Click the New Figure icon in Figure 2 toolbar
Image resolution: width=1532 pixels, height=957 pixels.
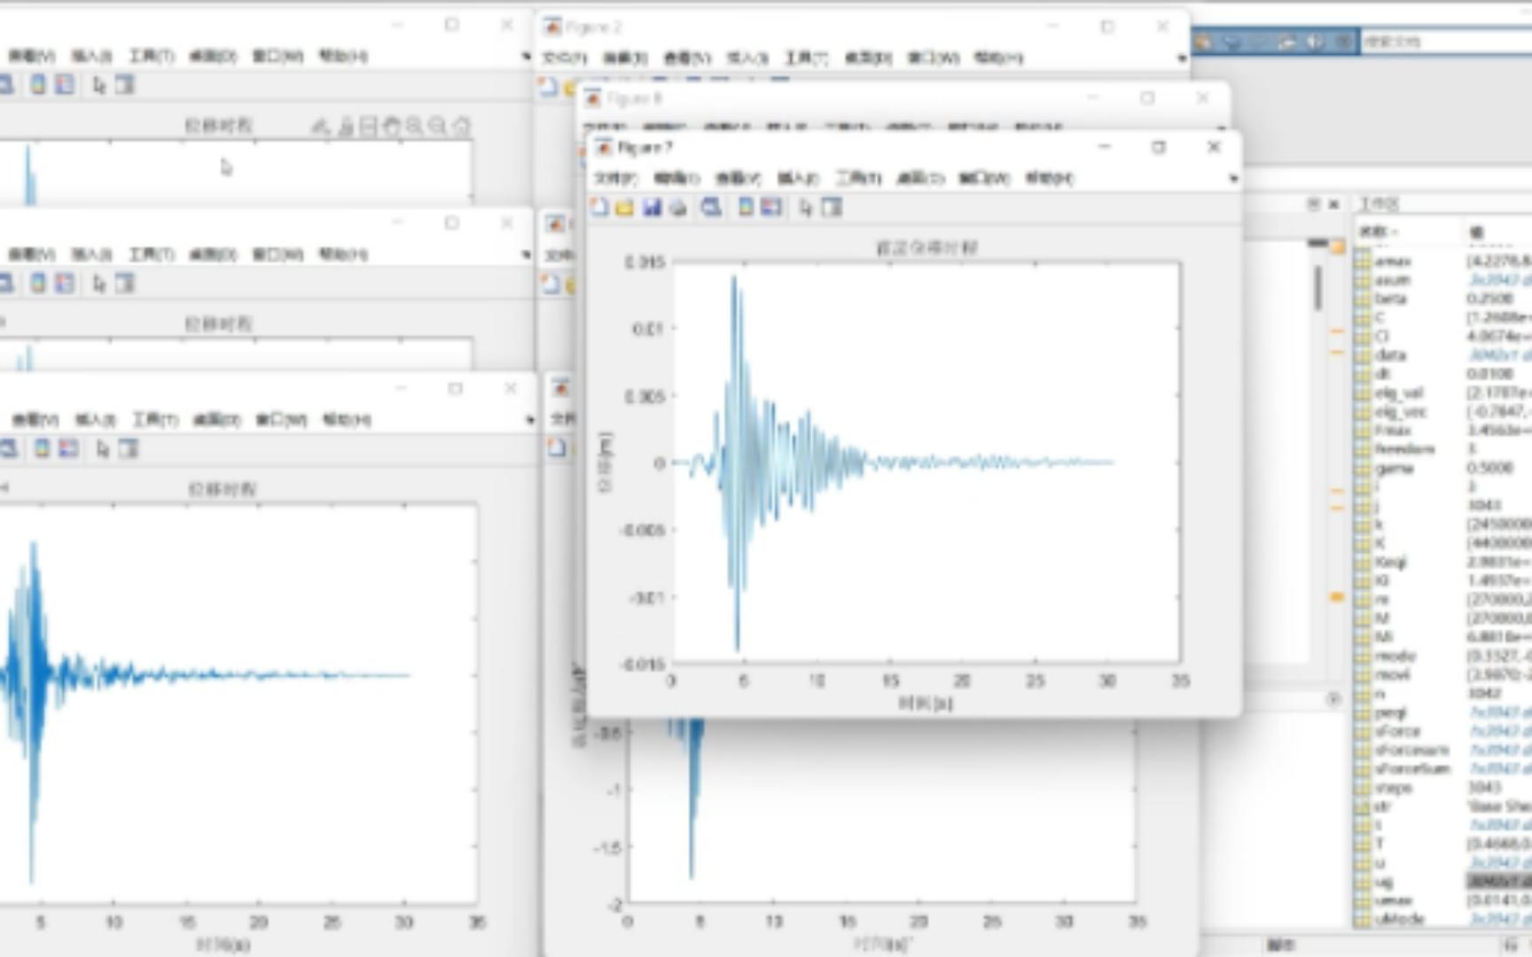point(548,87)
